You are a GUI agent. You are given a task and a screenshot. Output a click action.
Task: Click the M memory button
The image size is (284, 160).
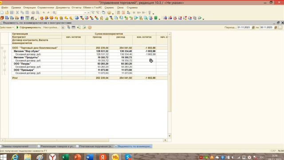134,12
